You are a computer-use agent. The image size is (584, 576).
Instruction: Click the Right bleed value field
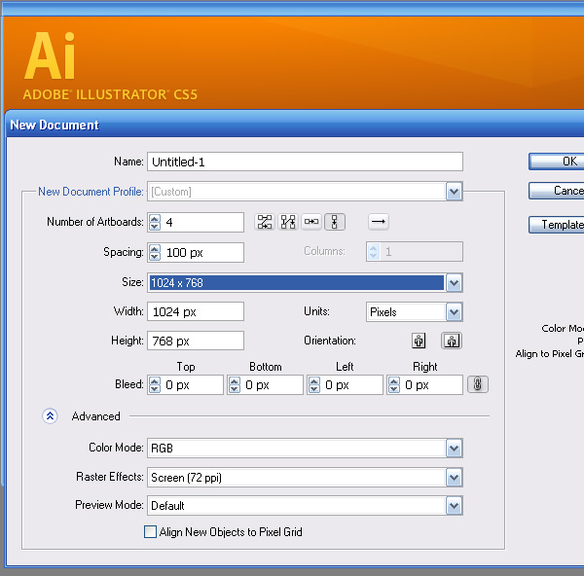click(x=431, y=384)
